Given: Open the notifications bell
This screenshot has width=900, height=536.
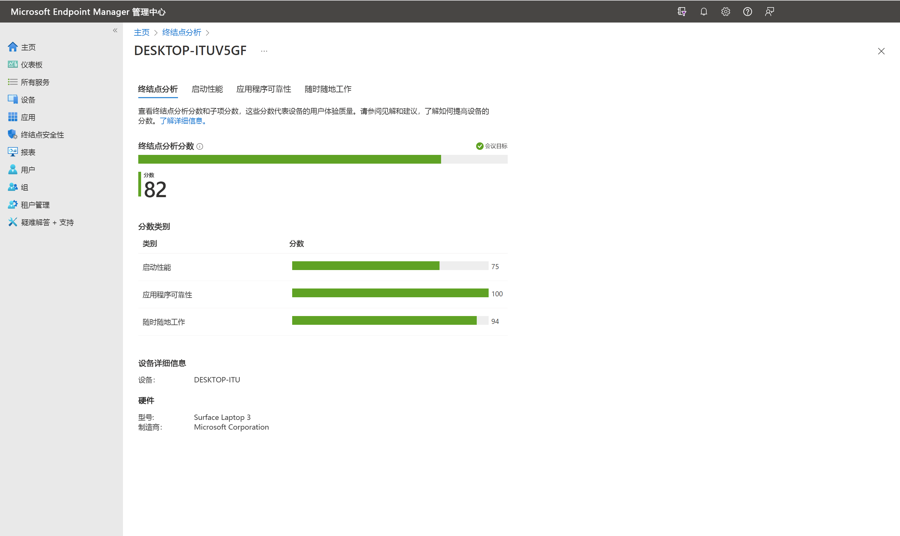Looking at the screenshot, I should click(x=704, y=12).
